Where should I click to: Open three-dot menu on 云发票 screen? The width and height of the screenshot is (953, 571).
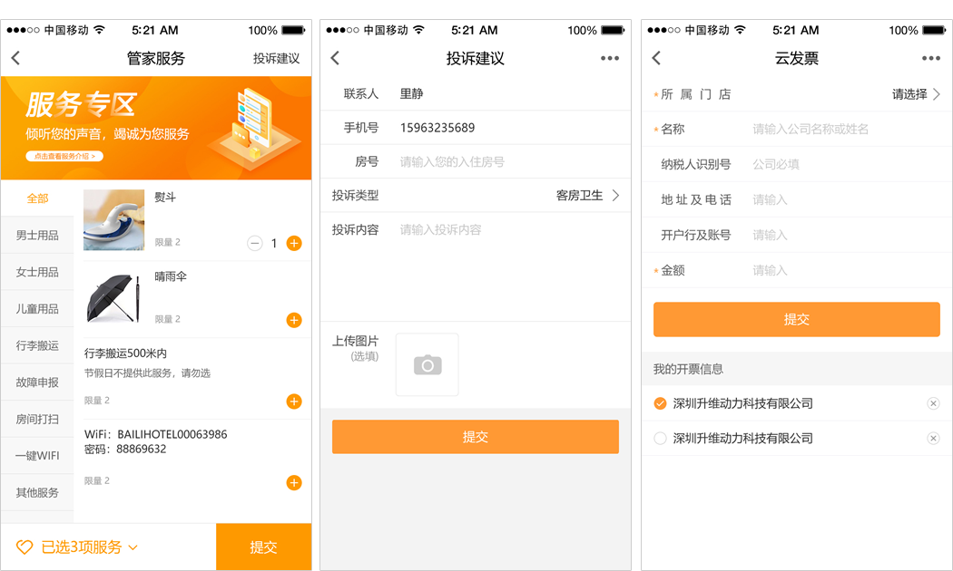tap(931, 58)
